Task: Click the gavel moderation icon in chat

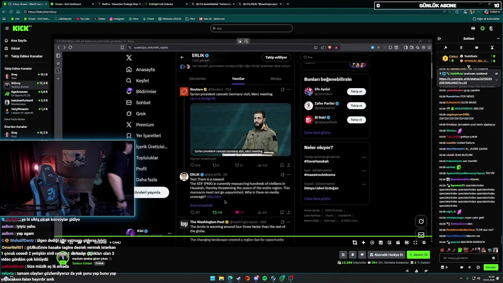Action: coord(445,48)
